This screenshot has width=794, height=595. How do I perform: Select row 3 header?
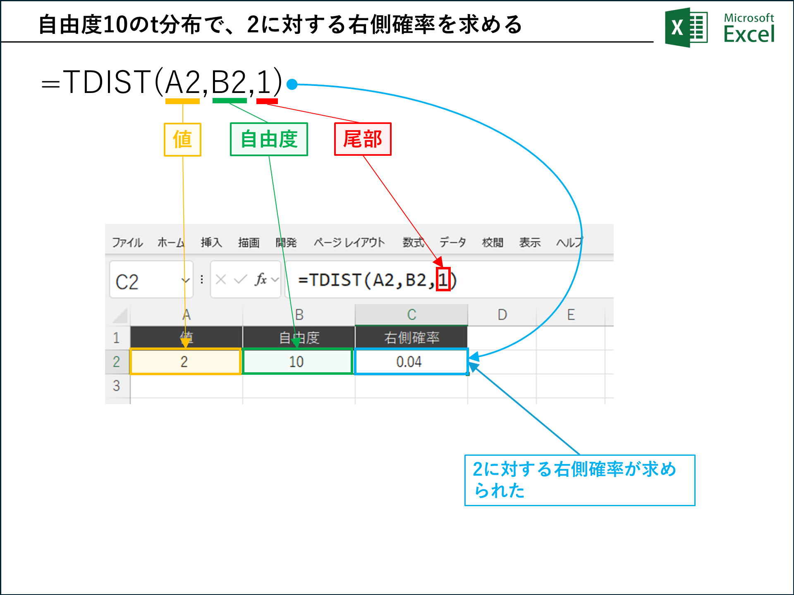(x=117, y=386)
